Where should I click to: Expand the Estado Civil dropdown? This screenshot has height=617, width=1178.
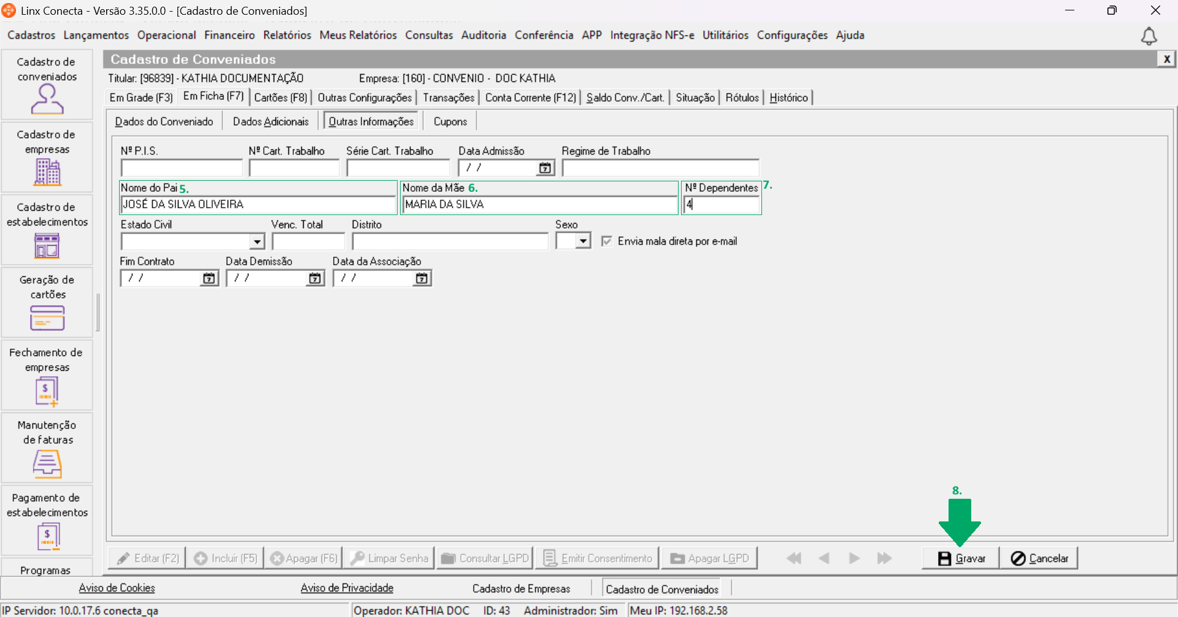pos(258,241)
